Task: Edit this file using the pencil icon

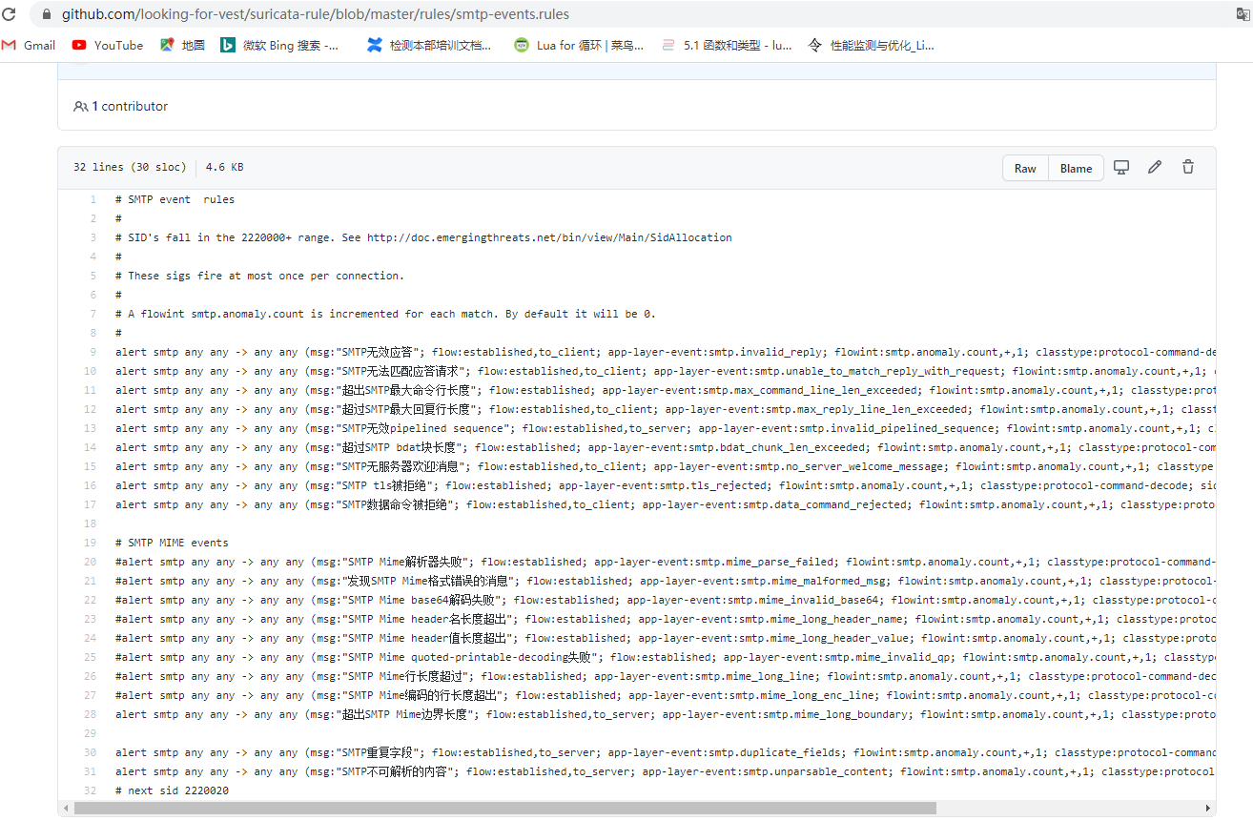Action: click(1155, 167)
